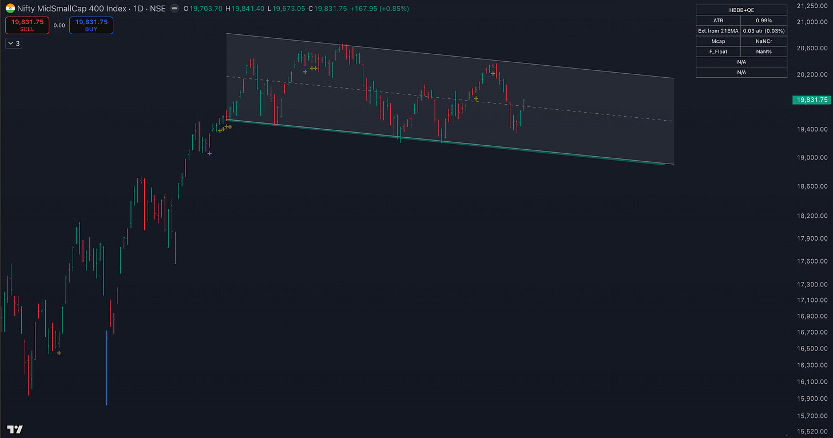Click the 19,000.00 price axis label
Screen dimensions: 833x438
click(811, 157)
